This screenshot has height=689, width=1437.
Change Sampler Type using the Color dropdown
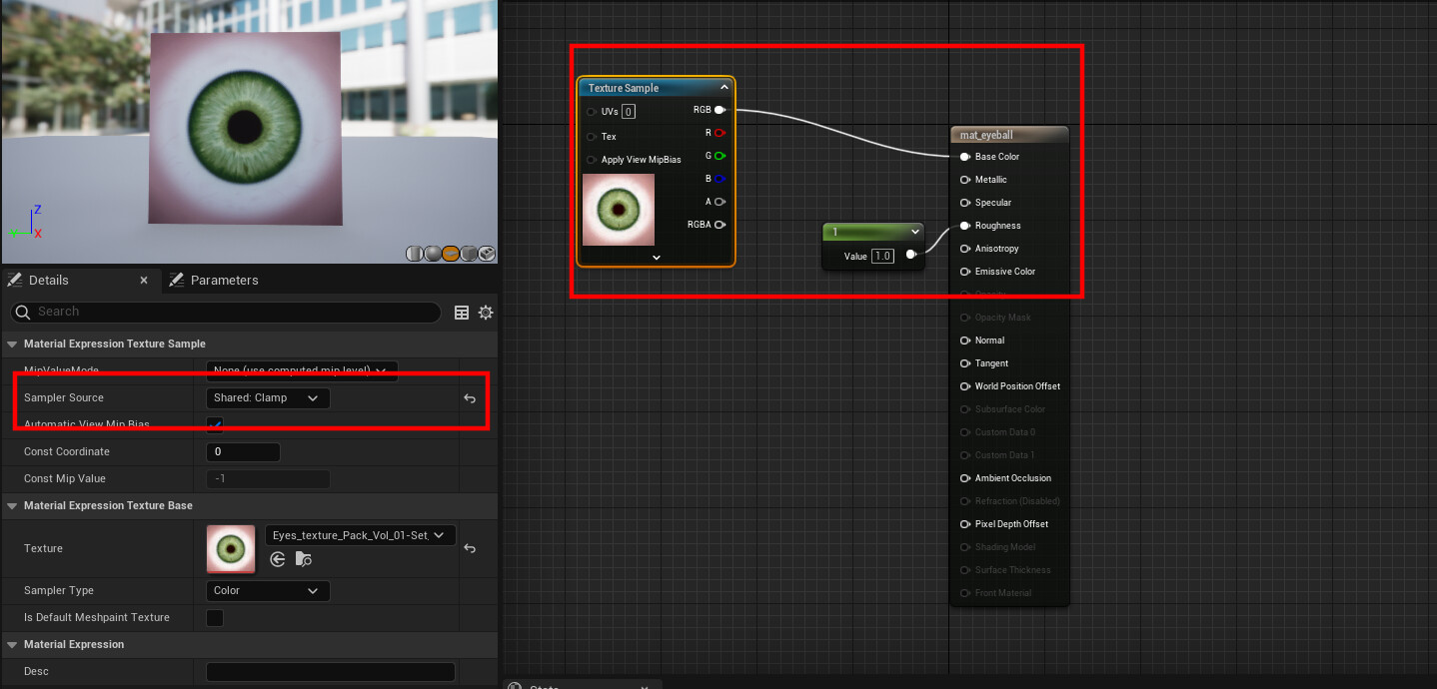point(267,590)
